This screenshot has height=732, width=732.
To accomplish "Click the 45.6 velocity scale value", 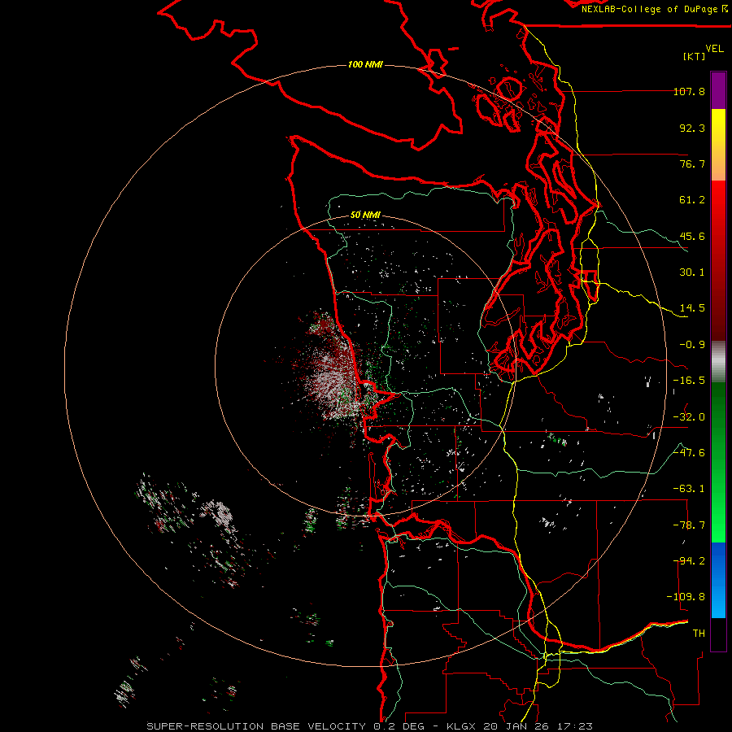I will [692, 236].
